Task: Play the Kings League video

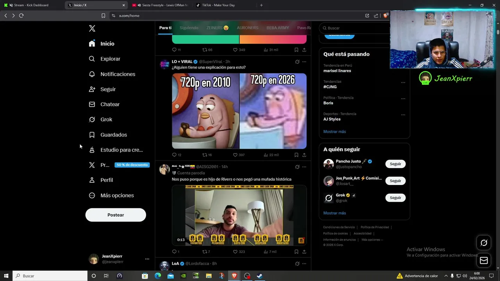Action: (239, 215)
